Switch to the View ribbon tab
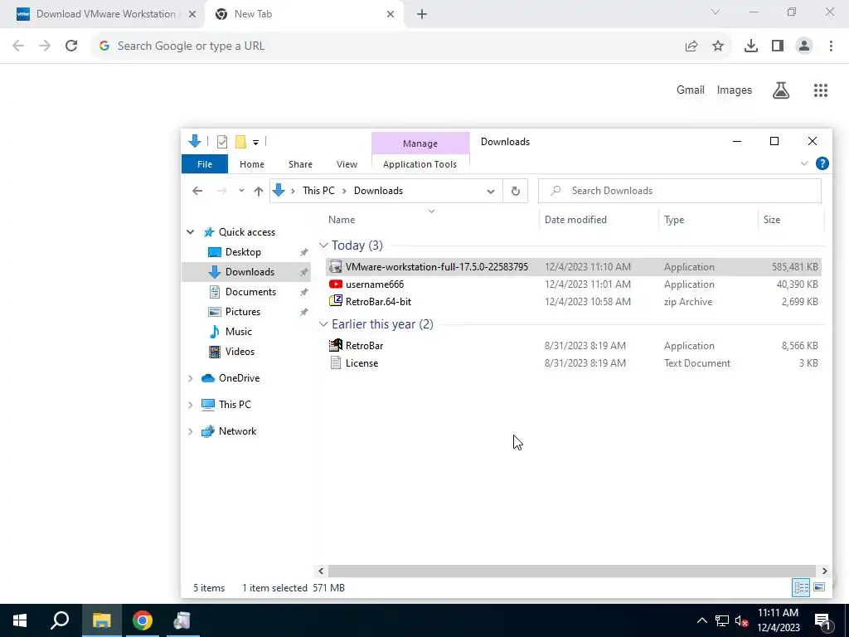The width and height of the screenshot is (849, 637). click(347, 164)
